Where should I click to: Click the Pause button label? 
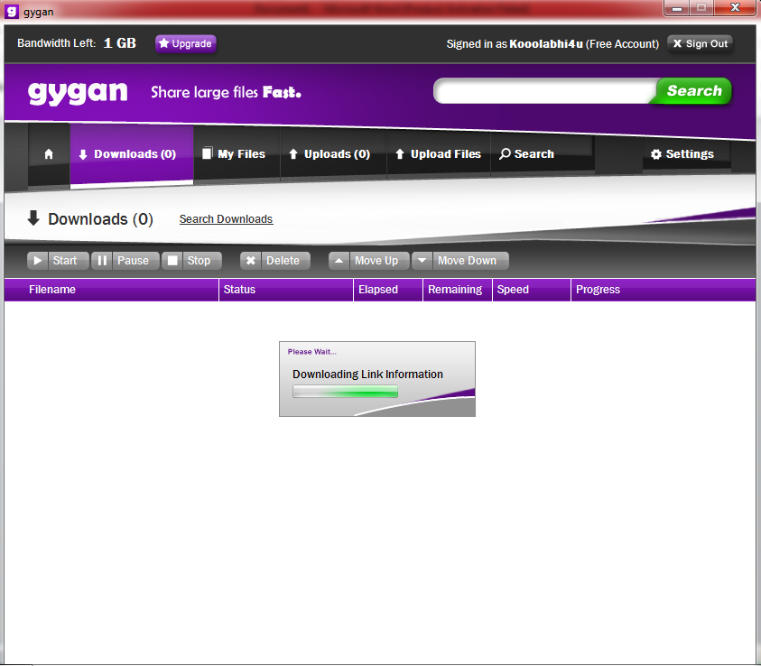(x=133, y=261)
